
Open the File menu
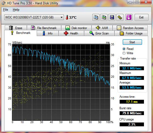[6, 10]
